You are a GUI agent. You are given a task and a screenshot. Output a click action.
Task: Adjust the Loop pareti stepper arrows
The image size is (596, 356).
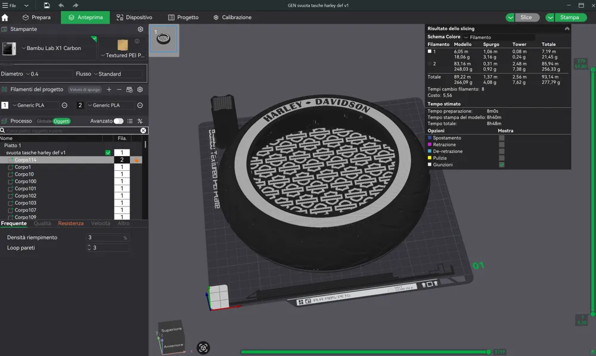pyautogui.click(x=89, y=248)
